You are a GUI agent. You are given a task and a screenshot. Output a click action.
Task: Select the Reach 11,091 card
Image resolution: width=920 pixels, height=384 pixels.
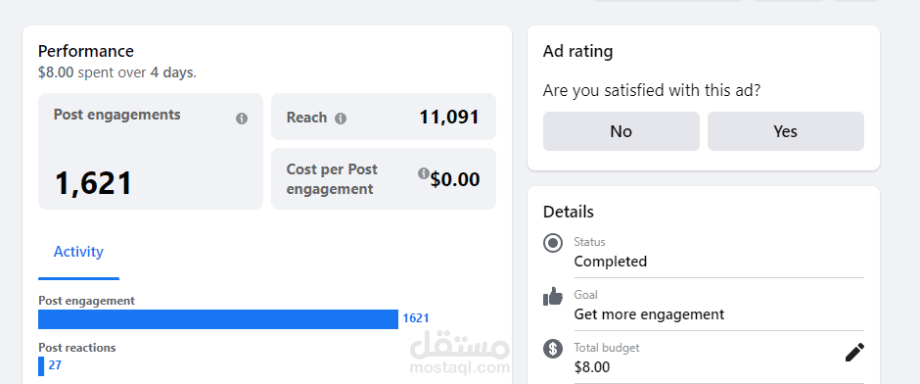point(383,117)
